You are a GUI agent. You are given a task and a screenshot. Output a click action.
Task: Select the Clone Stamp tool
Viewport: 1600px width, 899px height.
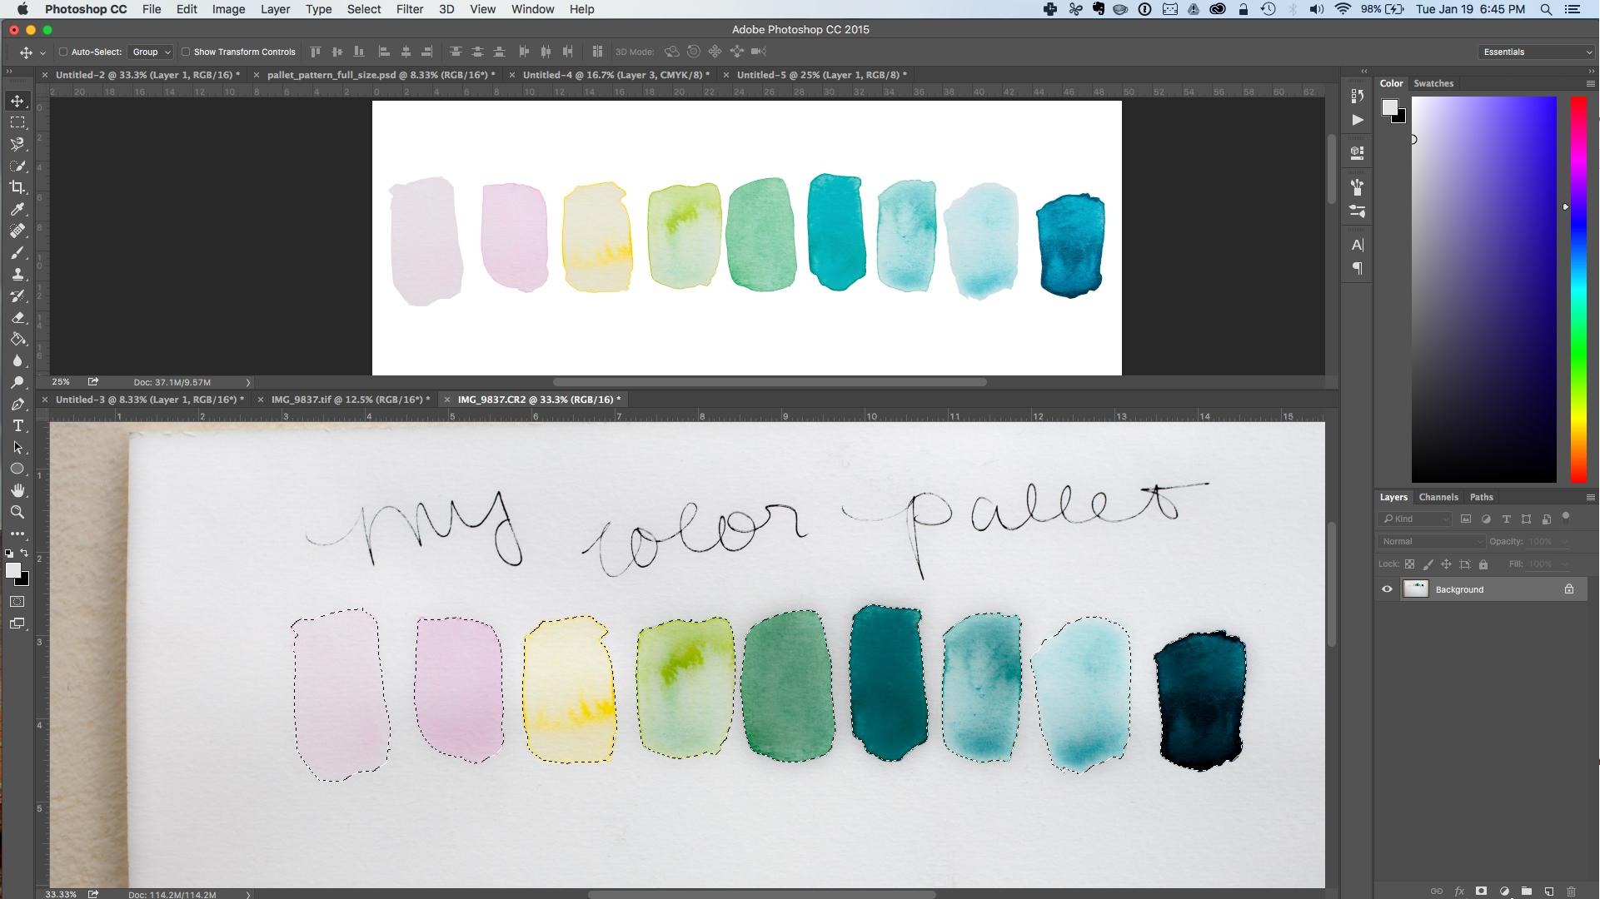17,274
